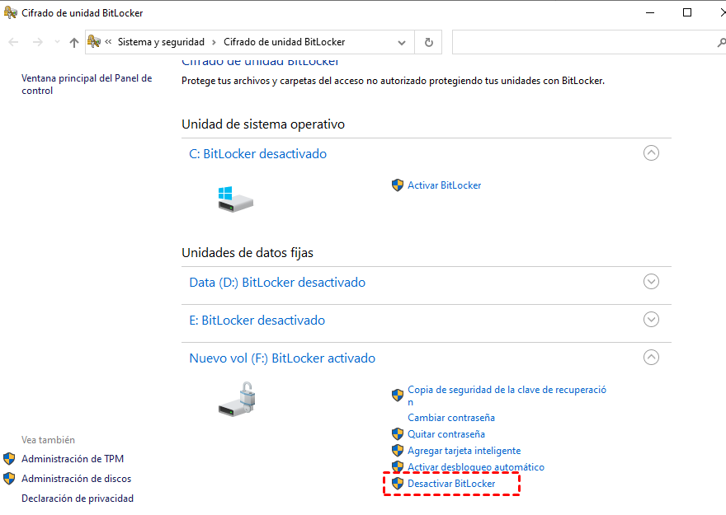Click the refresh icon next to the address bar
Screen dimensions: 726x515
(428, 41)
